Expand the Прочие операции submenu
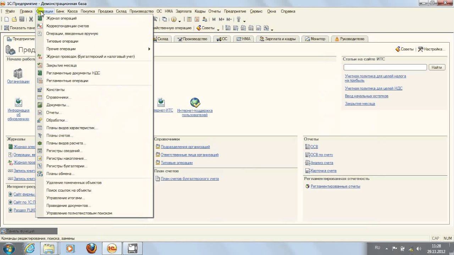Image resolution: width=454 pixels, height=255 pixels. 94,49
